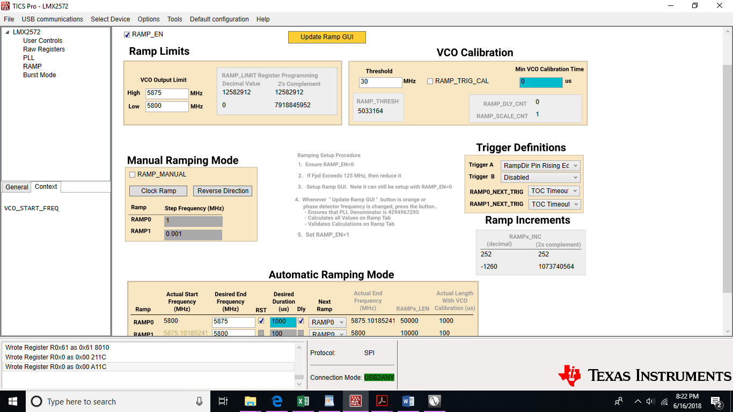
Task: Click the Clock Ramp button
Action: coord(158,191)
